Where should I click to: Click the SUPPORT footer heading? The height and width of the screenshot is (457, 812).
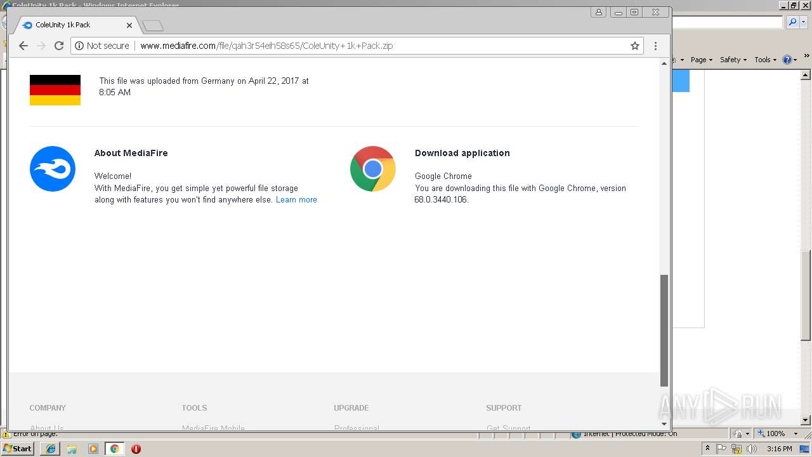(504, 408)
